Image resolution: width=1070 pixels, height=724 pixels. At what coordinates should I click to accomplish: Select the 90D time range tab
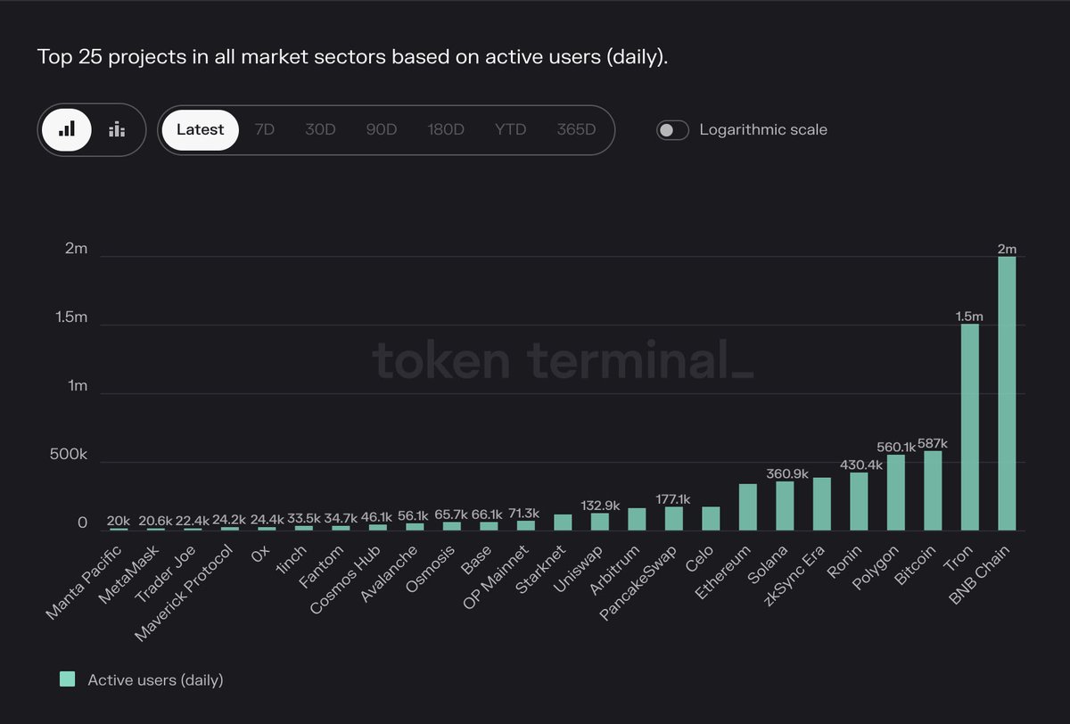382,130
